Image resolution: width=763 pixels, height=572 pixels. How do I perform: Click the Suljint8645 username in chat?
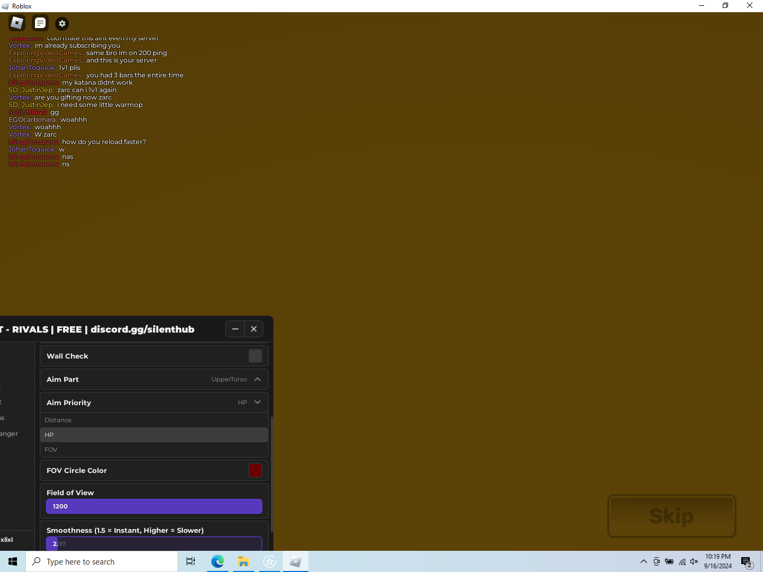(x=28, y=112)
